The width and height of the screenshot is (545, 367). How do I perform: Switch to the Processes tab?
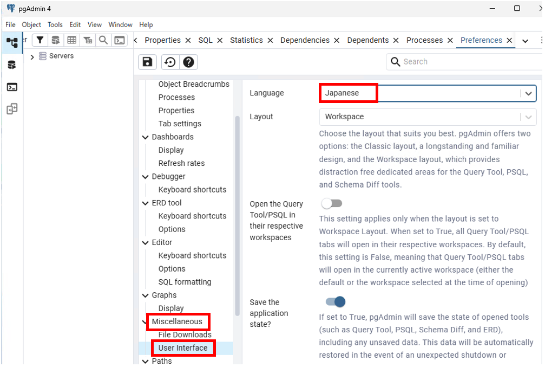pos(424,41)
